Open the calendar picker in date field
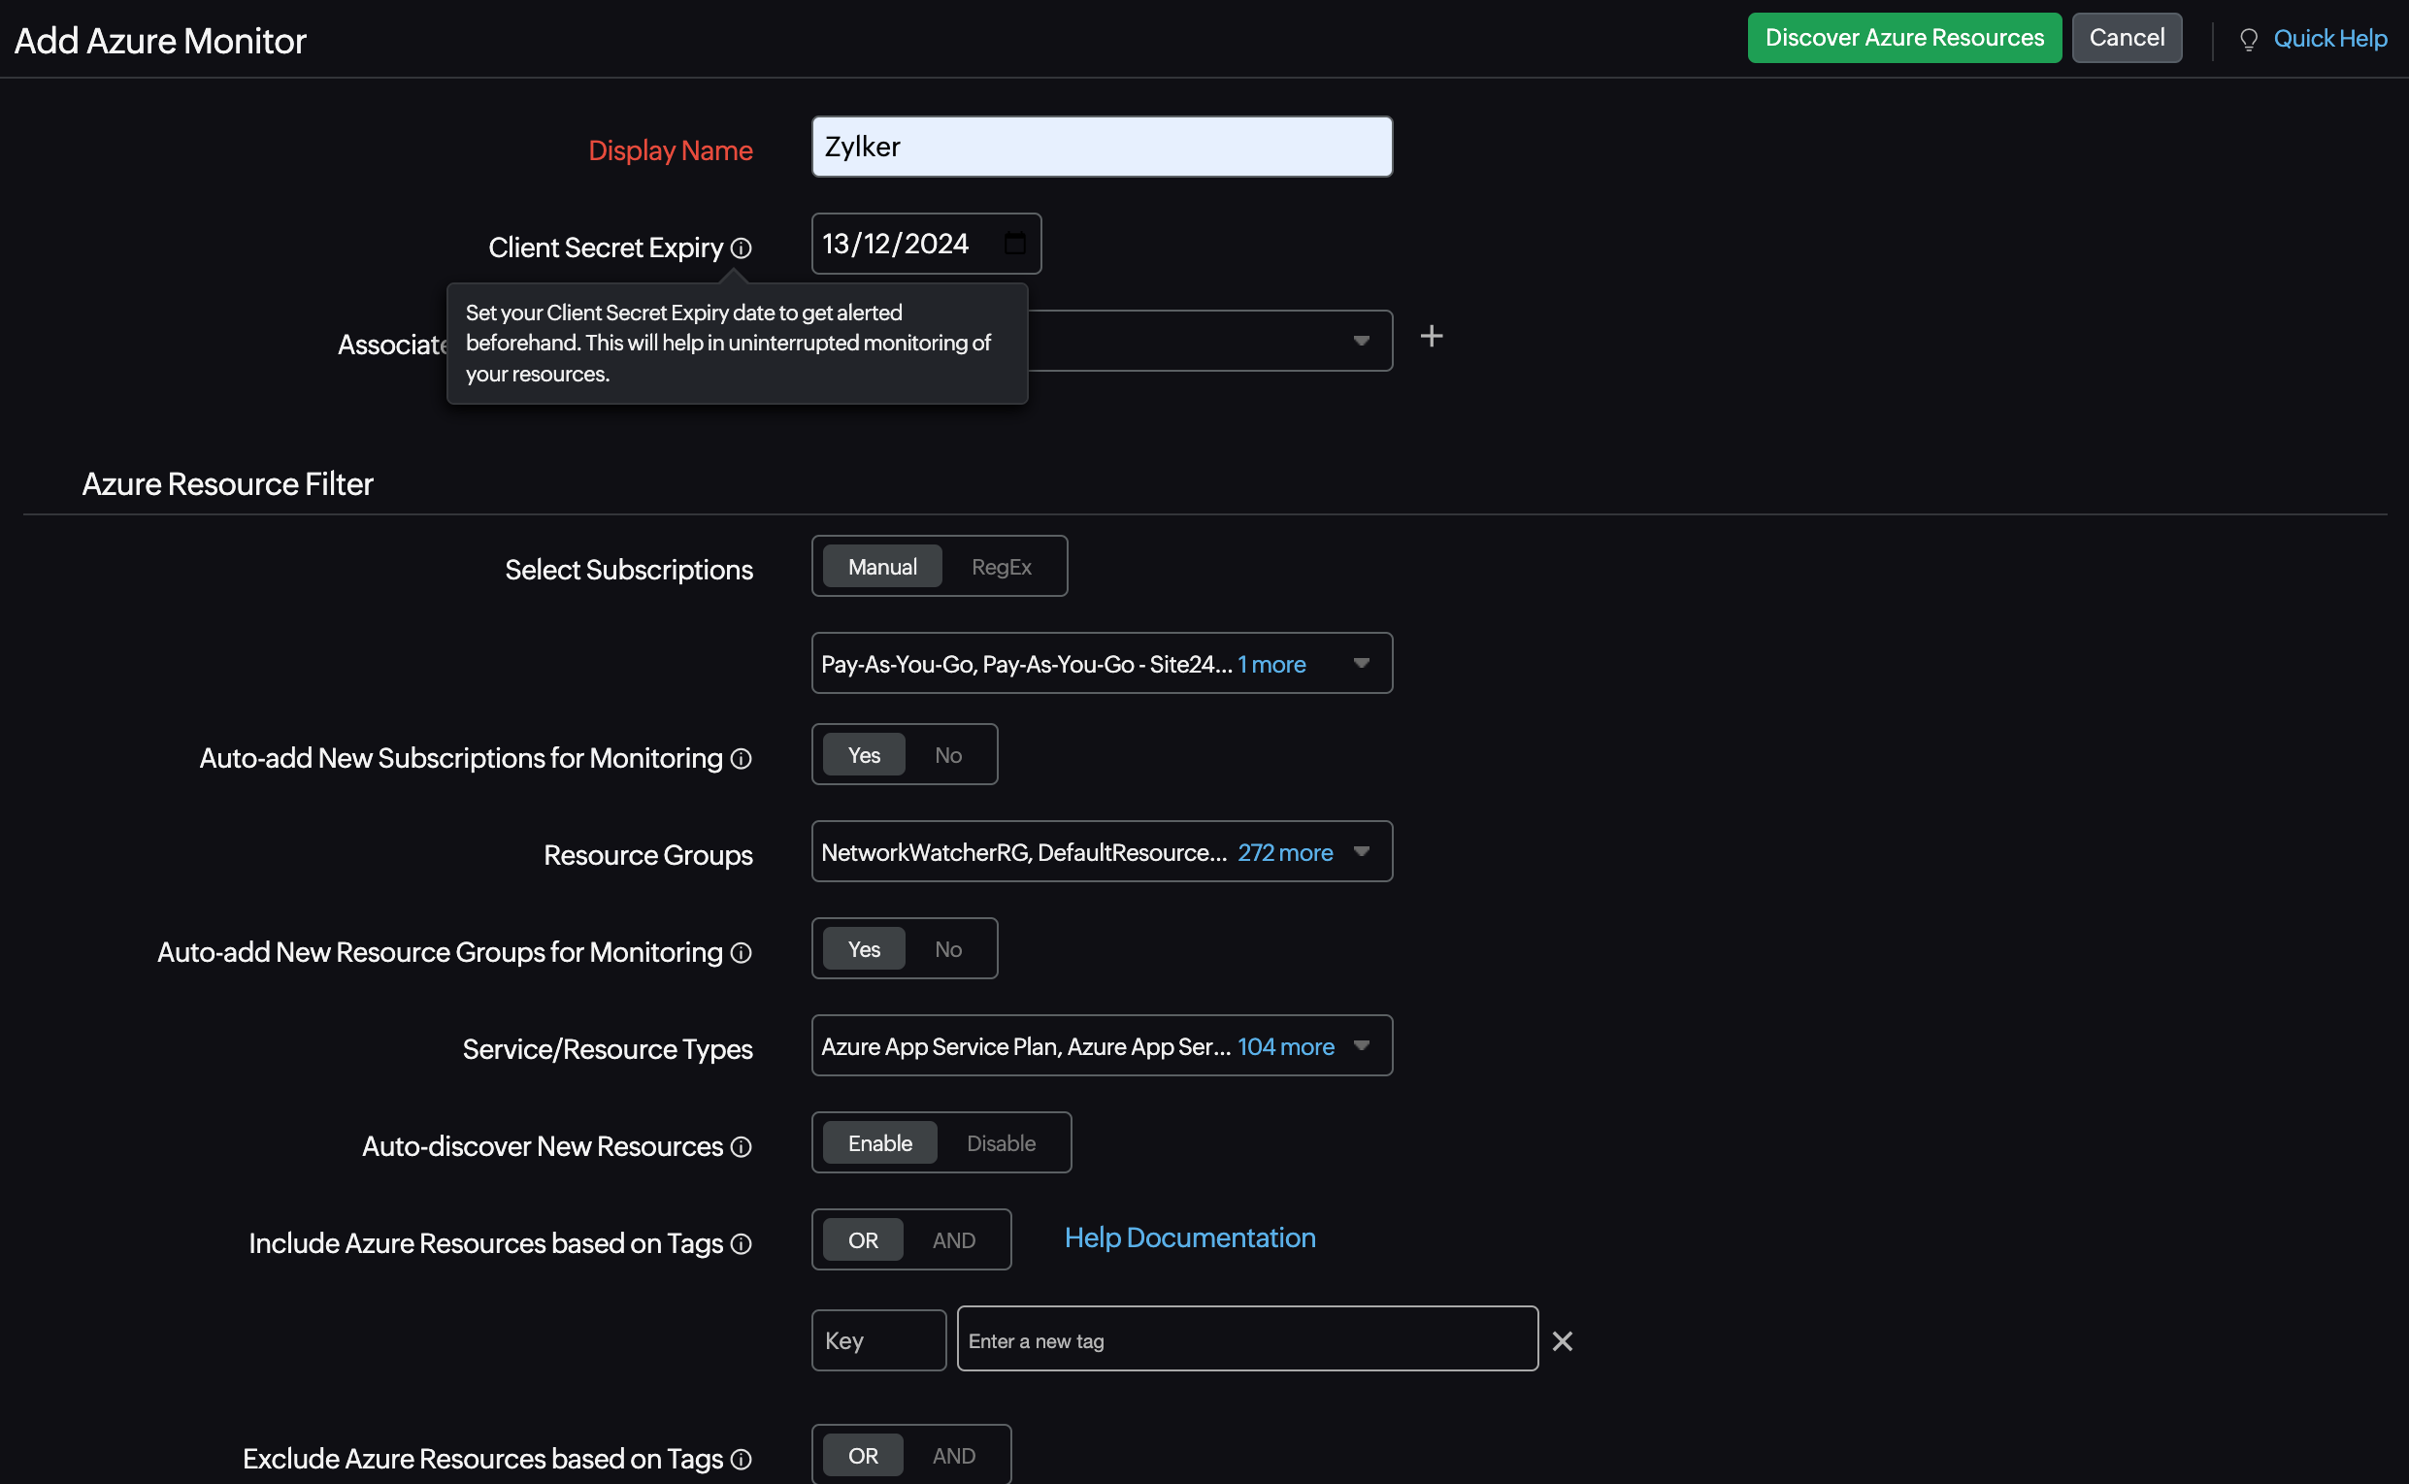The width and height of the screenshot is (2409, 1484). coord(1014,244)
